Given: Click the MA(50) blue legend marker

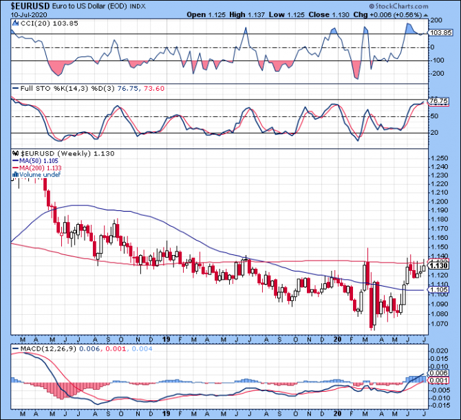Looking at the screenshot, I should [x=14, y=159].
